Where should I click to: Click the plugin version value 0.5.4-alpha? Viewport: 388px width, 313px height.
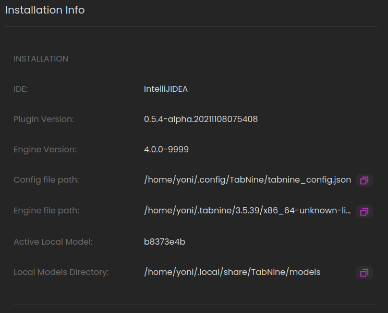coord(201,119)
